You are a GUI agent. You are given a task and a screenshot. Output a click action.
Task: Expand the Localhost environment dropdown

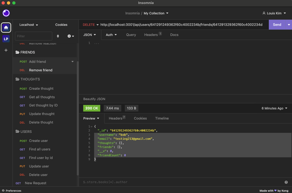coord(28,25)
